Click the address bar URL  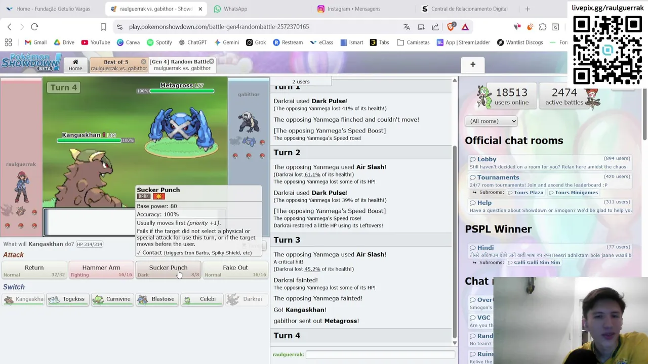coord(219,27)
